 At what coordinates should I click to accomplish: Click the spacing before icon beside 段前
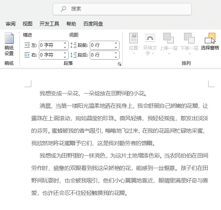click(74, 45)
